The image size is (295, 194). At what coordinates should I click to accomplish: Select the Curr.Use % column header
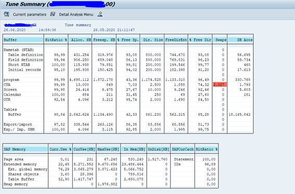(60, 149)
